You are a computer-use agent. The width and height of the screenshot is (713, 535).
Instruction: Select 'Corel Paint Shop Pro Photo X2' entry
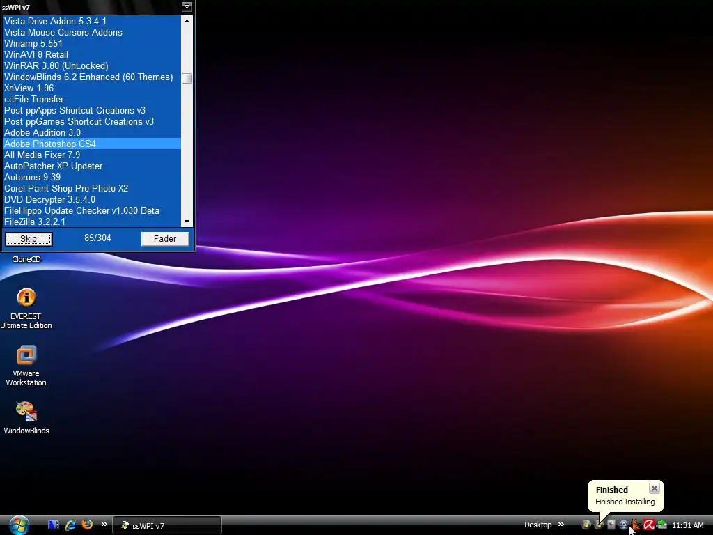[91, 188]
